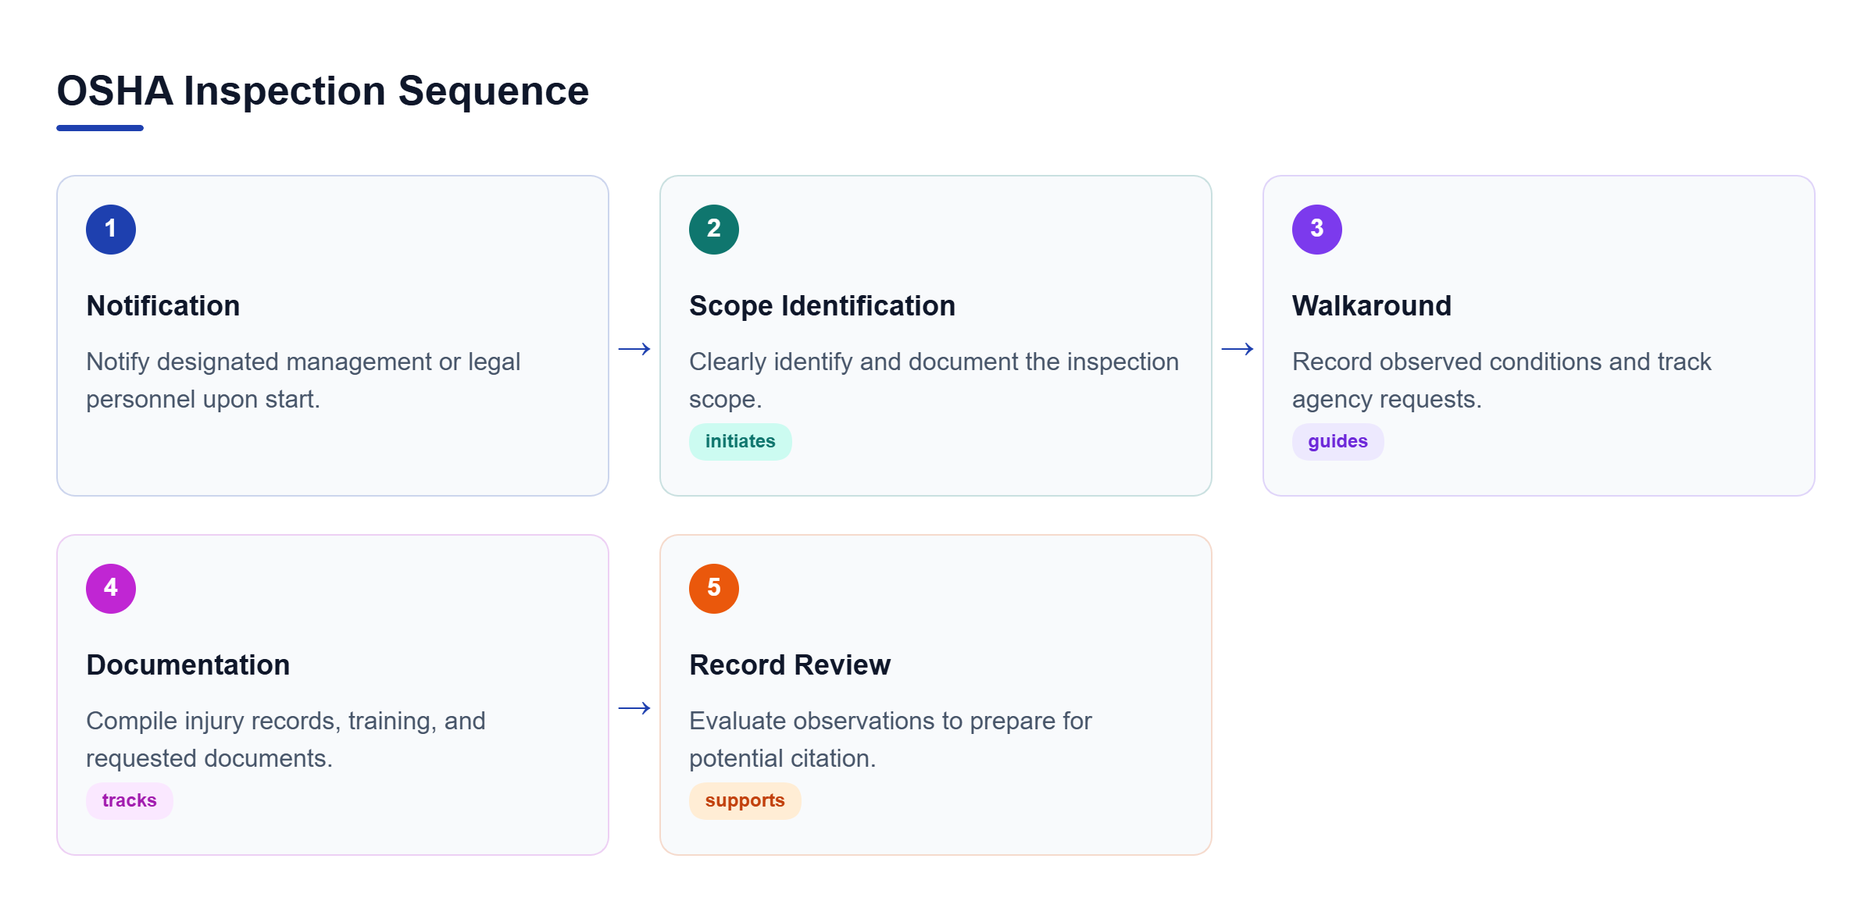Click the step 4 number badge

click(111, 589)
